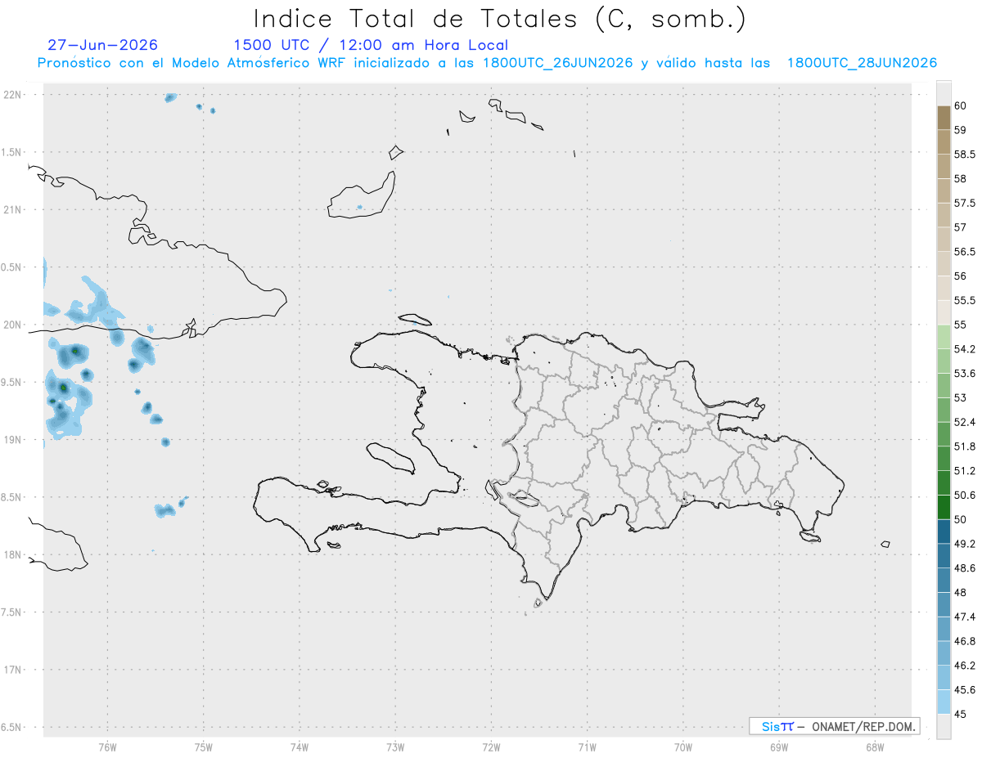Click the legend value "60"

tap(961, 105)
